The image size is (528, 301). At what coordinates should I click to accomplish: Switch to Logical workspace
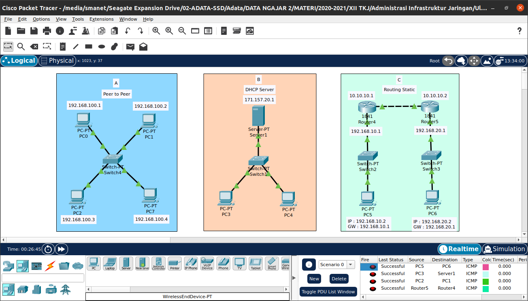19,61
